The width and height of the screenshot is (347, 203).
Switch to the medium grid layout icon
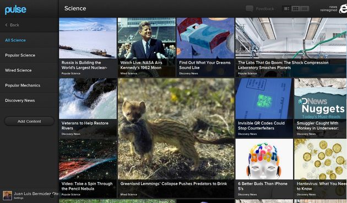coord(295,9)
